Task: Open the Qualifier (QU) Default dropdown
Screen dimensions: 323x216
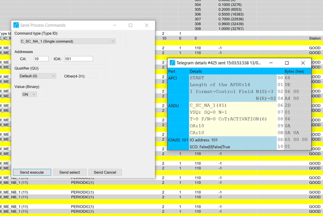Action: pos(37,76)
